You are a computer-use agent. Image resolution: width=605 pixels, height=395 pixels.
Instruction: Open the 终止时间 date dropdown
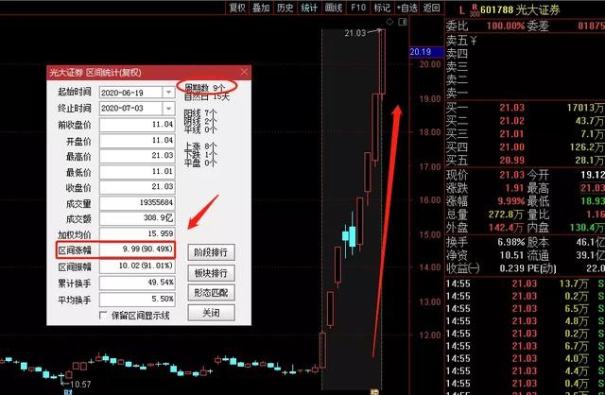tap(168, 109)
